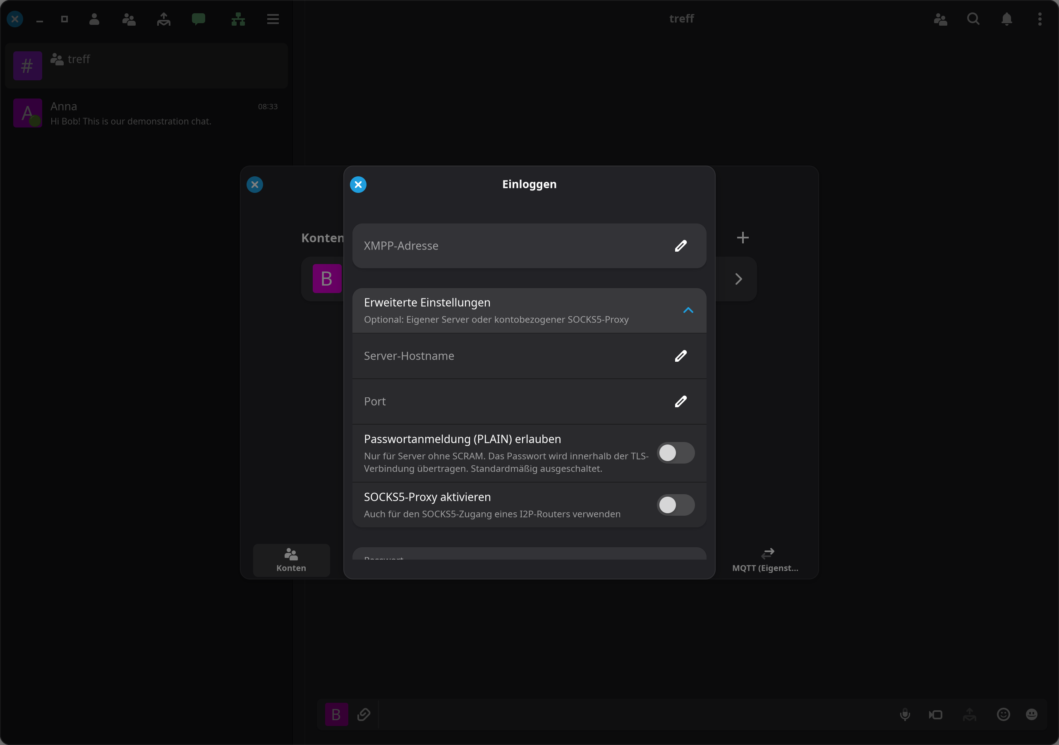Open the Anna conversation

coord(147,113)
